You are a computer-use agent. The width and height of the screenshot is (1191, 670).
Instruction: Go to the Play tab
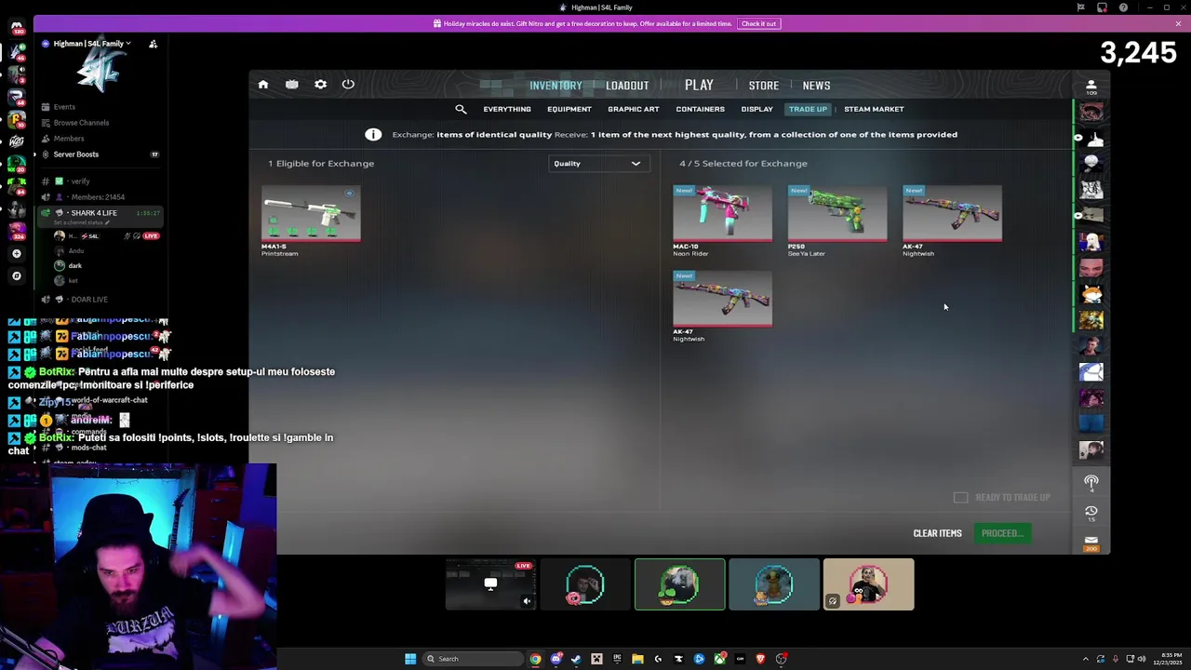click(699, 85)
